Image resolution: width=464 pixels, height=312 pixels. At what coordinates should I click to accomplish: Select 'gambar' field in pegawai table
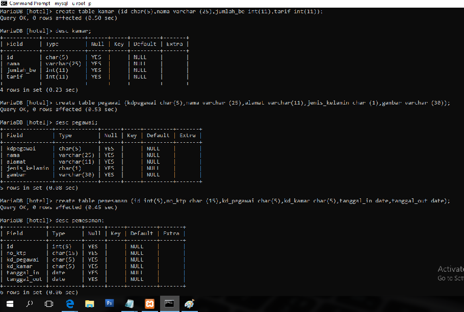[16, 174]
